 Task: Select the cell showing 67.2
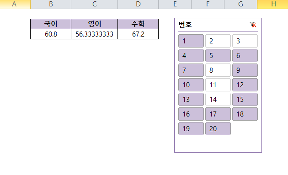tap(138, 34)
